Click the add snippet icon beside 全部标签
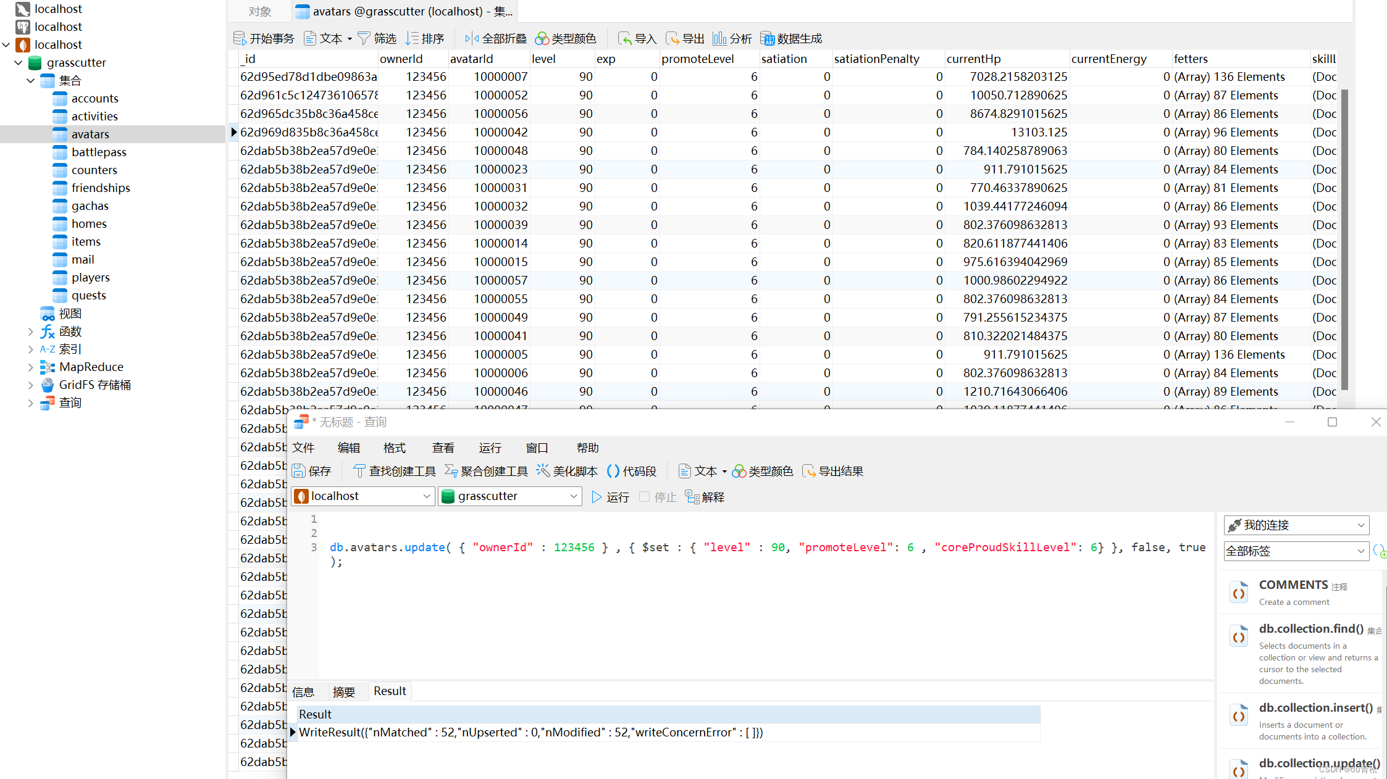Image resolution: width=1387 pixels, height=779 pixels. pos(1380,551)
